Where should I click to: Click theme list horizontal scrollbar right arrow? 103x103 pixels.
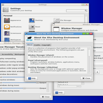tap(80, 86)
